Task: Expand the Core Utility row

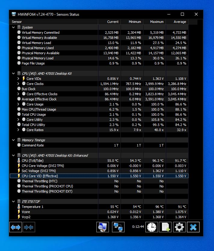Action: (x=18, y=120)
